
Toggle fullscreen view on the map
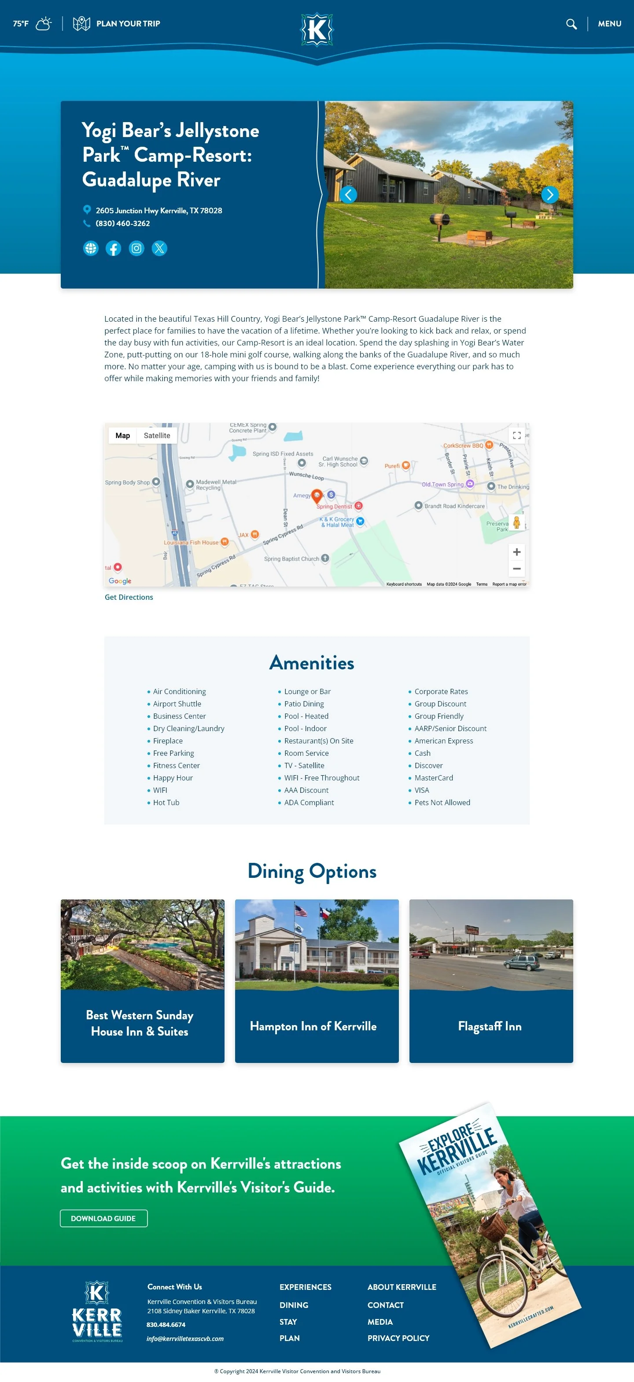click(516, 436)
